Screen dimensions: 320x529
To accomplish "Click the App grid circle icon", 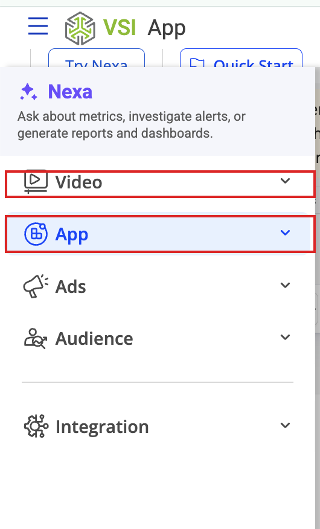I will point(36,234).
